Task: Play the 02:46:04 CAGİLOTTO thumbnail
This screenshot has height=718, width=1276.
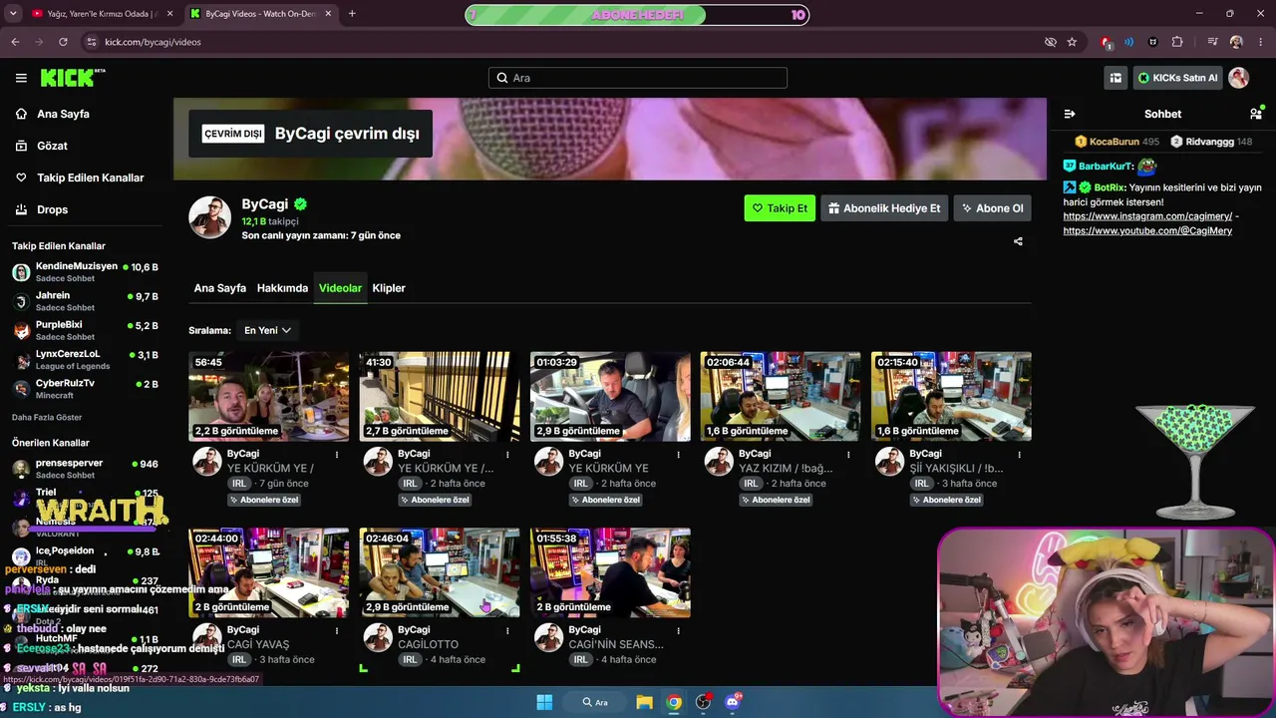Action: pos(440,572)
